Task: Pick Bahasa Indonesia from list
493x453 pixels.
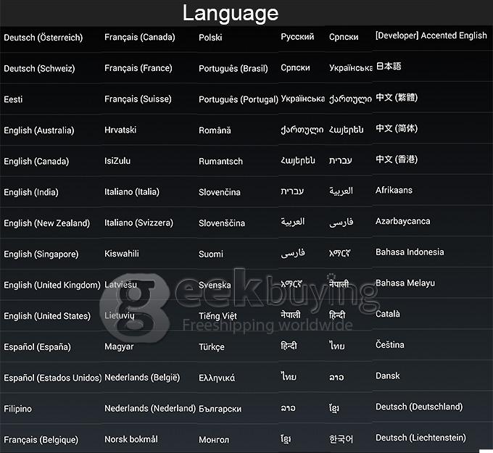Action: 410,252
